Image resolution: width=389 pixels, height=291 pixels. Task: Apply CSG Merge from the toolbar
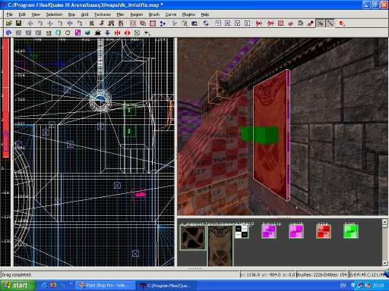coord(143,23)
